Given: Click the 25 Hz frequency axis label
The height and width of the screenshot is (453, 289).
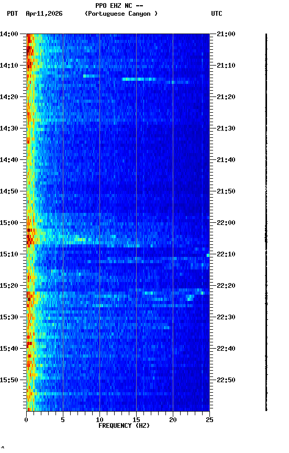Looking at the screenshot, I should point(209,420).
